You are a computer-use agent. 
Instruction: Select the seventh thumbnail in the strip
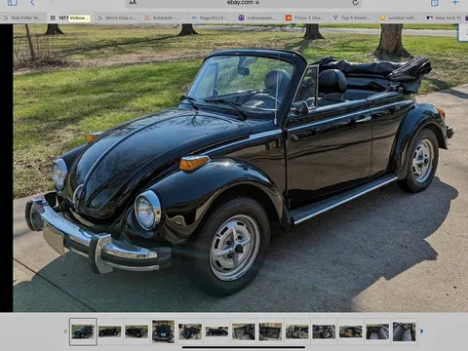pyautogui.click(x=244, y=331)
